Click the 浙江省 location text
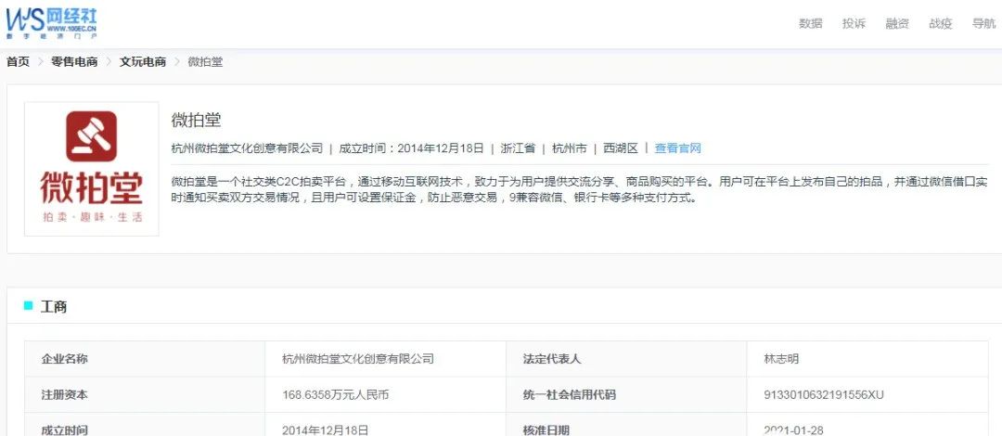The width and height of the screenshot is (1002, 436). click(518, 148)
